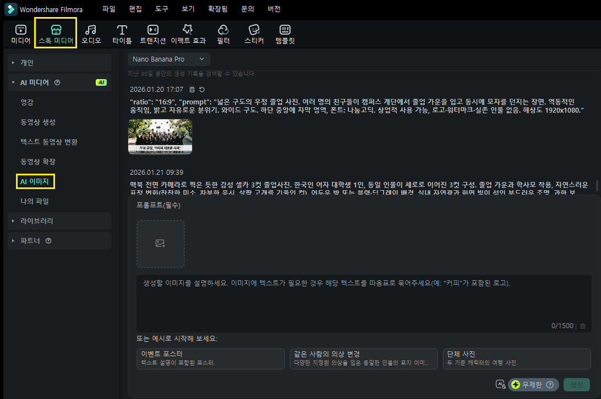The width and height of the screenshot is (601, 399).
Task: Switch to the 트랜지션 (Transitions) icon
Action: 153,34
